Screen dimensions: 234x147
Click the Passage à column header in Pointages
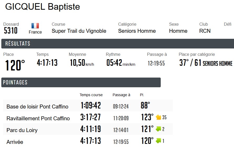coord(121,95)
